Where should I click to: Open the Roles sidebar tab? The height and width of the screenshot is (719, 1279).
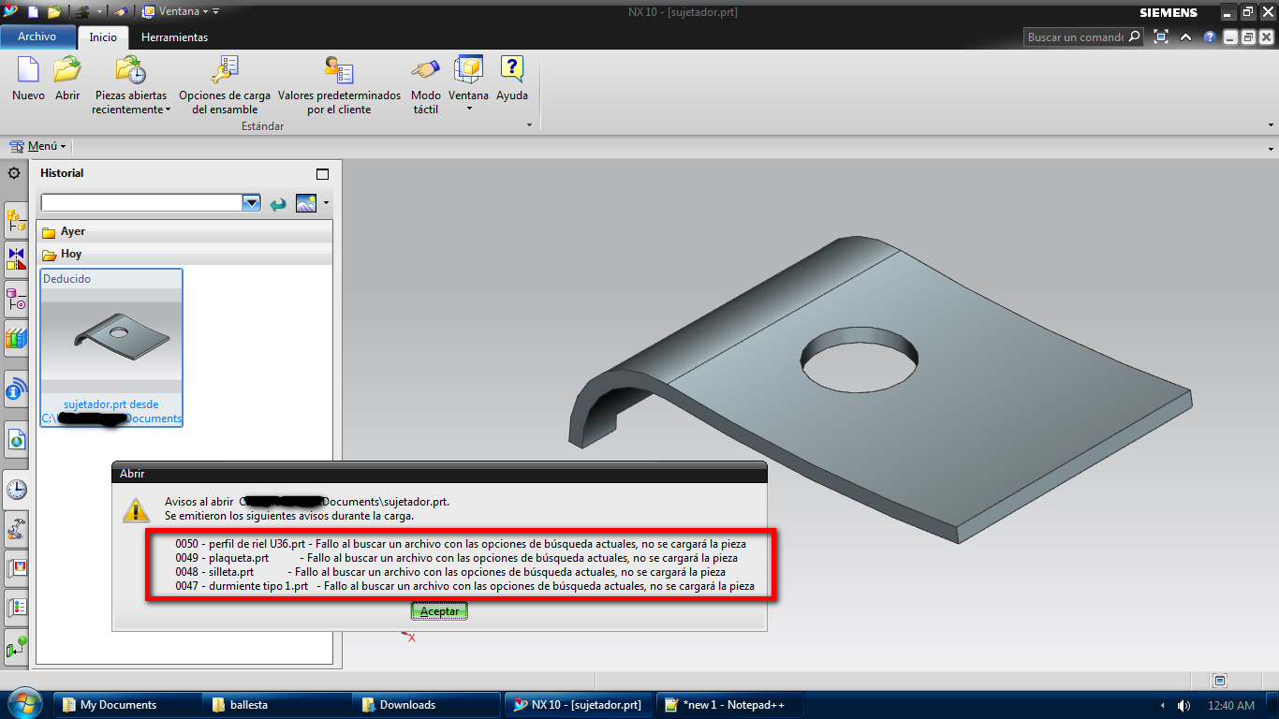click(16, 607)
